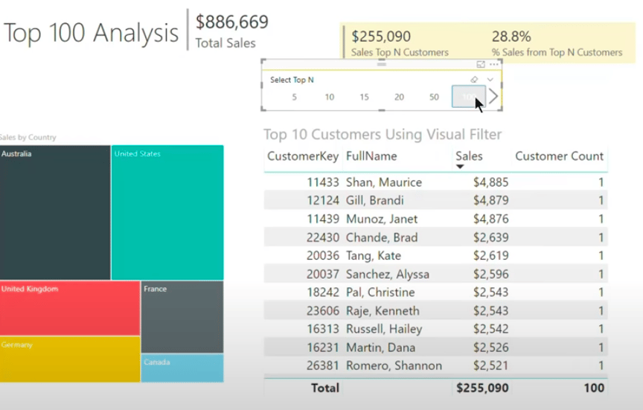Sort table by FullName column header
Viewport: 643px width, 410px height.
(x=371, y=156)
